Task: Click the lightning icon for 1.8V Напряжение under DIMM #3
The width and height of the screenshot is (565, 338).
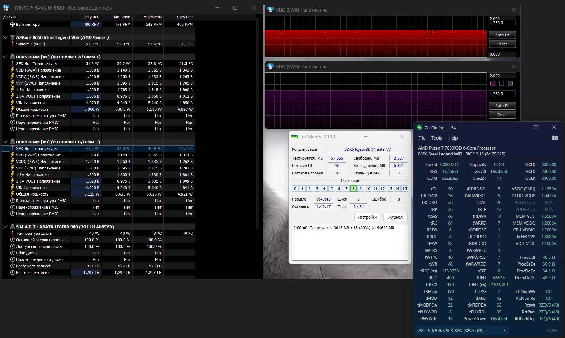Action: [x=12, y=174]
